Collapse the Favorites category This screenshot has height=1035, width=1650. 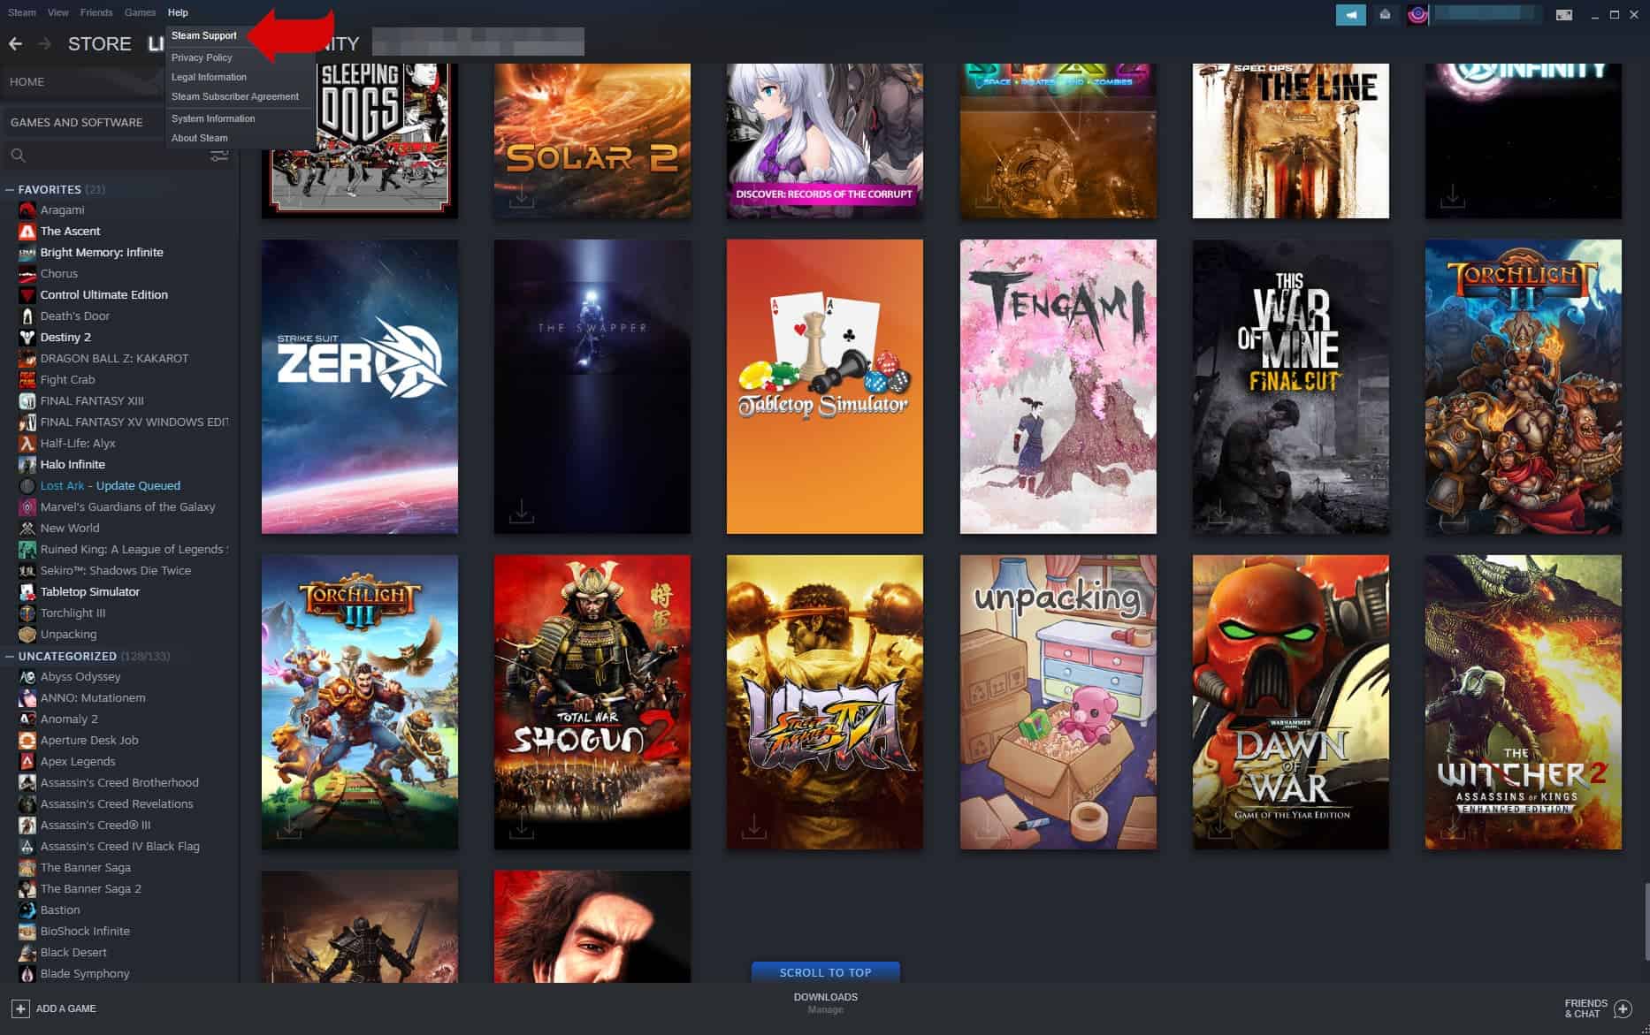pyautogui.click(x=10, y=189)
